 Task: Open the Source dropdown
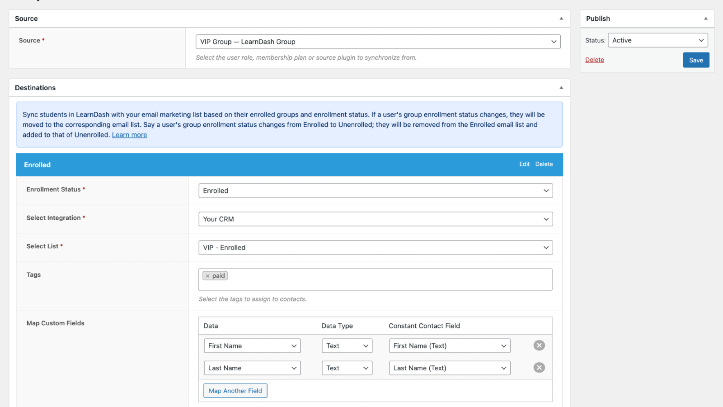[378, 42]
